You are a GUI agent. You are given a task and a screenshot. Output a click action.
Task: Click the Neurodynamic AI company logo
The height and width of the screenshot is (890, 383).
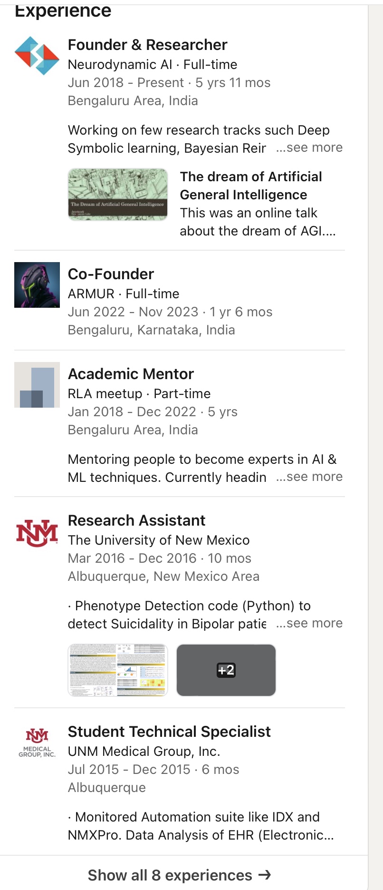37,56
